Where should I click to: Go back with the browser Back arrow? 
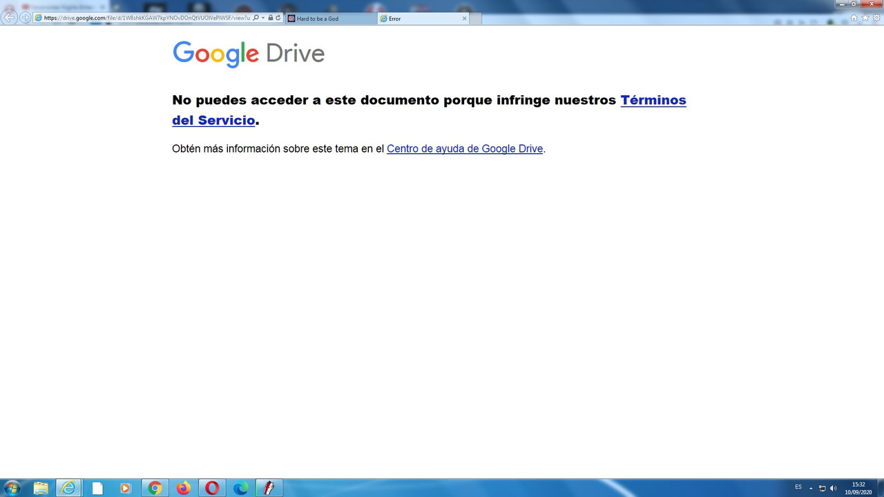pyautogui.click(x=10, y=17)
